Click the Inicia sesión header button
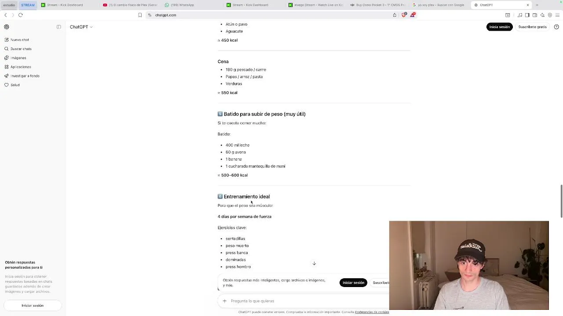The image size is (563, 316). point(500,27)
